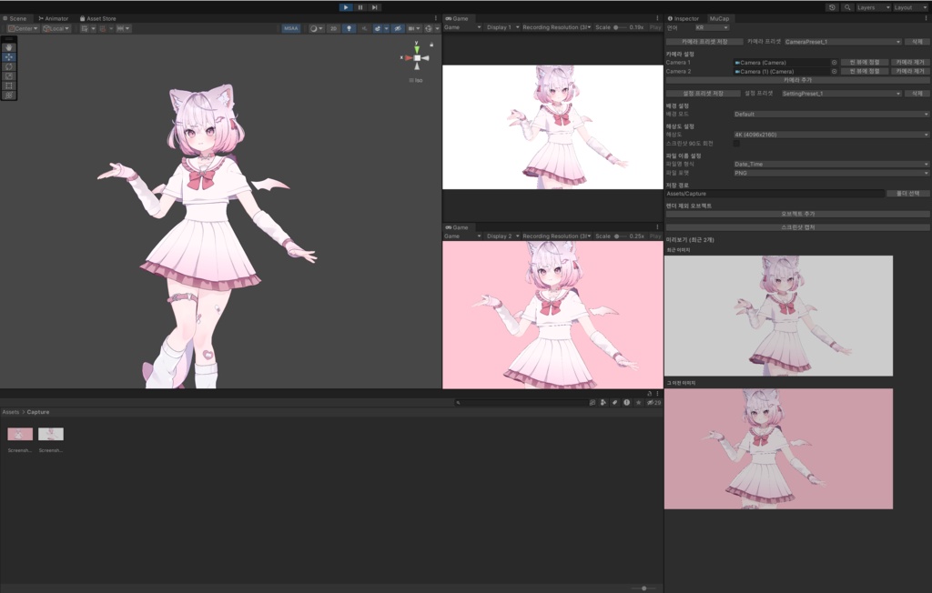Click the Pause button in the top toolbar

[x=360, y=7]
